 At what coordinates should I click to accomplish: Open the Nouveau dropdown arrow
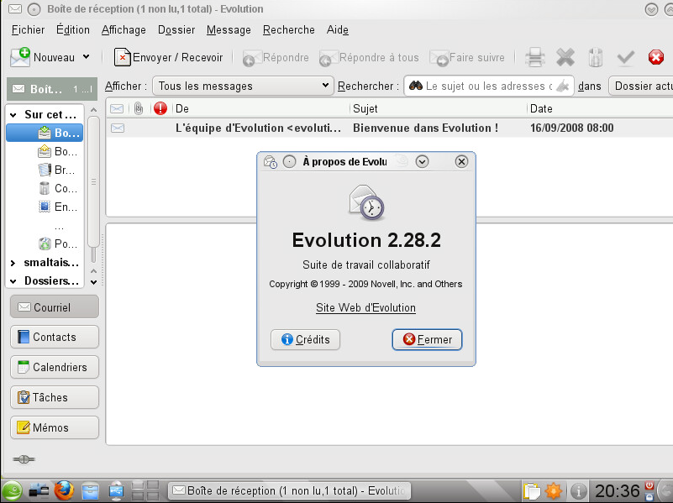[86, 57]
